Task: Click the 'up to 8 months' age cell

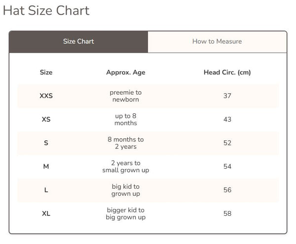Action: 126,119
